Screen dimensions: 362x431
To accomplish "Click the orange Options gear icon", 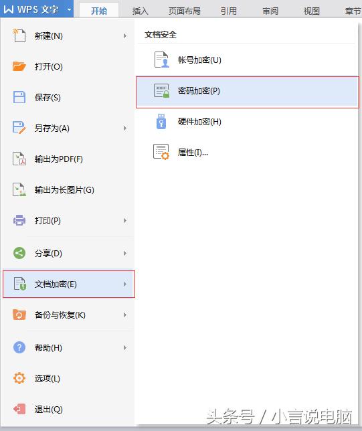I will [x=19, y=378].
